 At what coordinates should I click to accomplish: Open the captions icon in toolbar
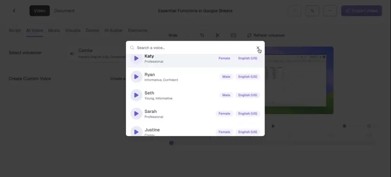(233, 35)
